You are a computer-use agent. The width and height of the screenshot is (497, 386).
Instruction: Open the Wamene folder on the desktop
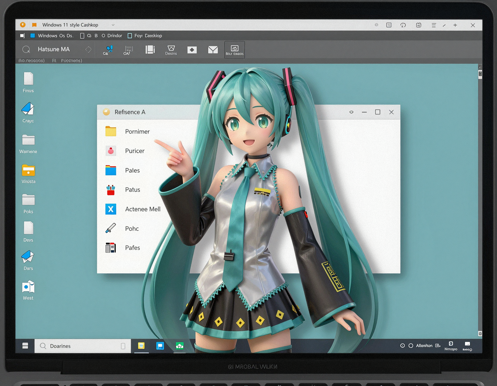coord(28,144)
